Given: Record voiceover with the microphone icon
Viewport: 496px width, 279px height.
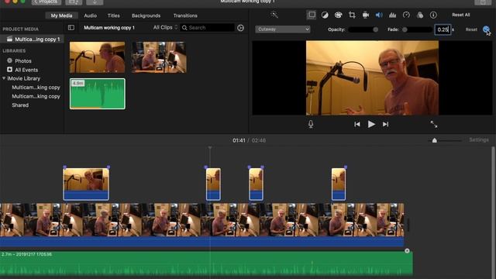Looking at the screenshot, I should [311, 124].
